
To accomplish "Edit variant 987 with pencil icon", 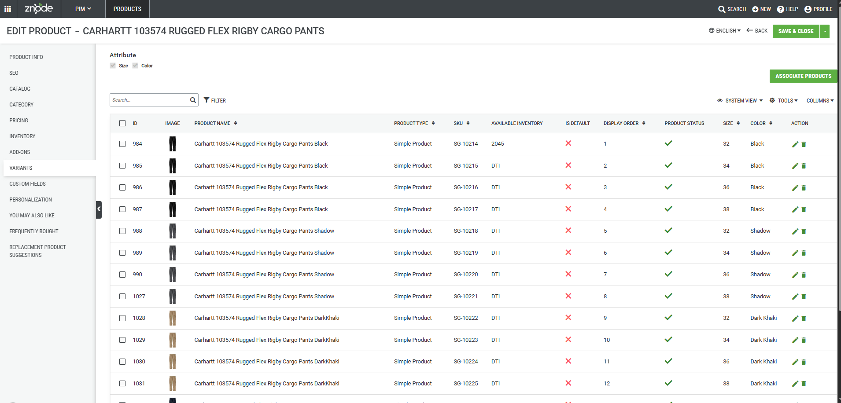I will [x=795, y=209].
